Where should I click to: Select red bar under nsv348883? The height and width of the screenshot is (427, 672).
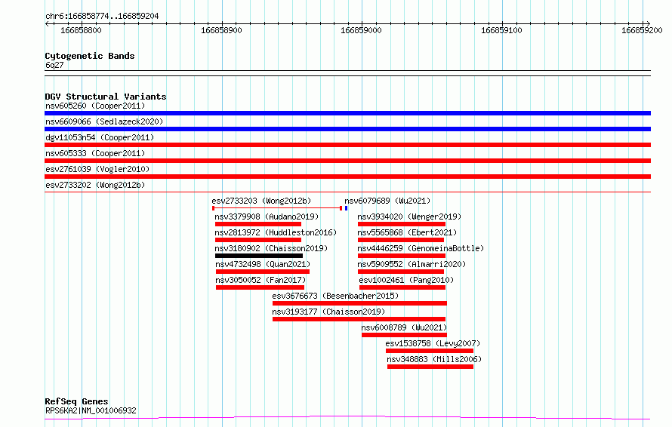coord(430,367)
